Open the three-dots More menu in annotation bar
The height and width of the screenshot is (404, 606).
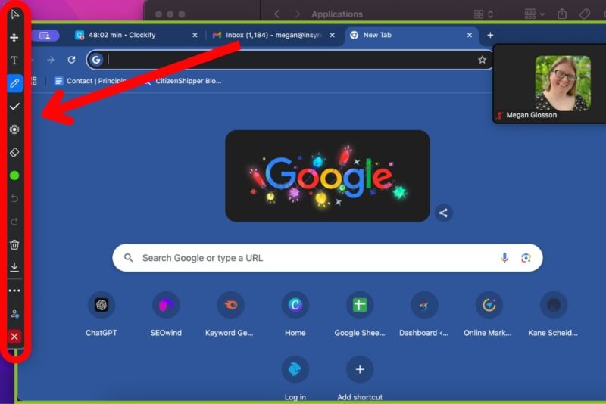[14, 291]
